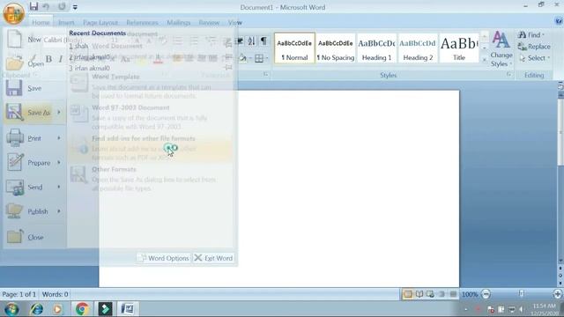Choose Close in the Office menu
Screen dimensions: 564x317
pos(34,237)
